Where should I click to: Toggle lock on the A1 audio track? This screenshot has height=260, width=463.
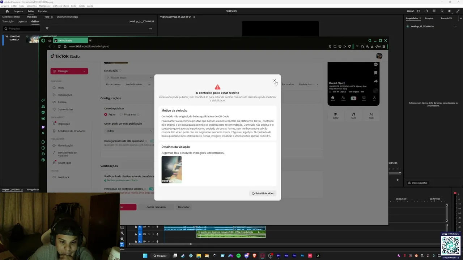point(136,227)
